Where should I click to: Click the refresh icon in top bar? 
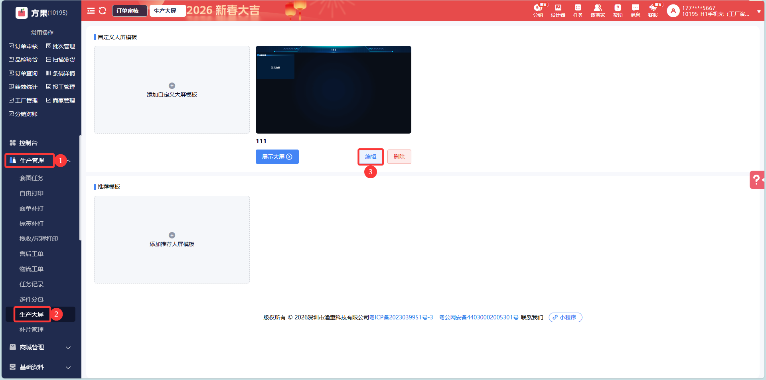103,11
